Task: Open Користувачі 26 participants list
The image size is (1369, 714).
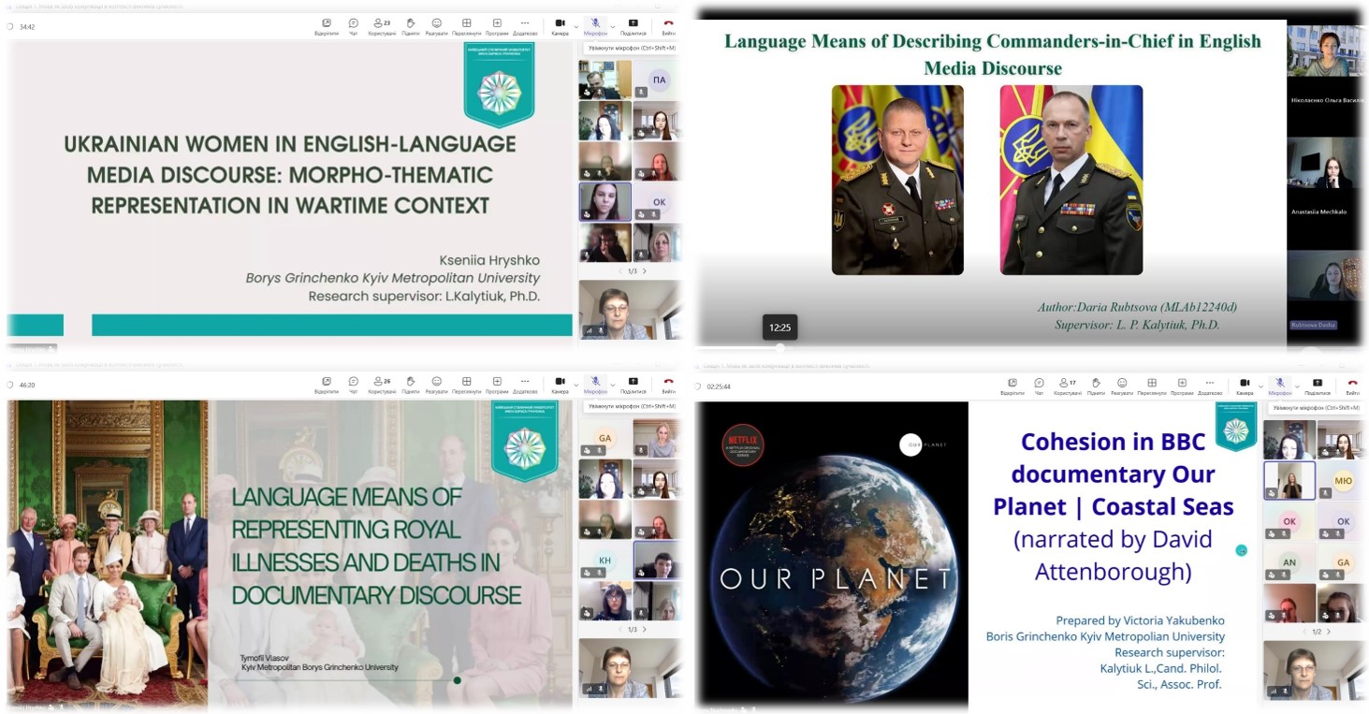Action: click(x=381, y=385)
